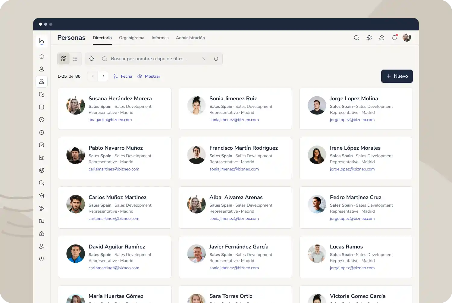Click the warning triangle sidebar icon
The width and height of the screenshot is (452, 303).
tap(42, 233)
